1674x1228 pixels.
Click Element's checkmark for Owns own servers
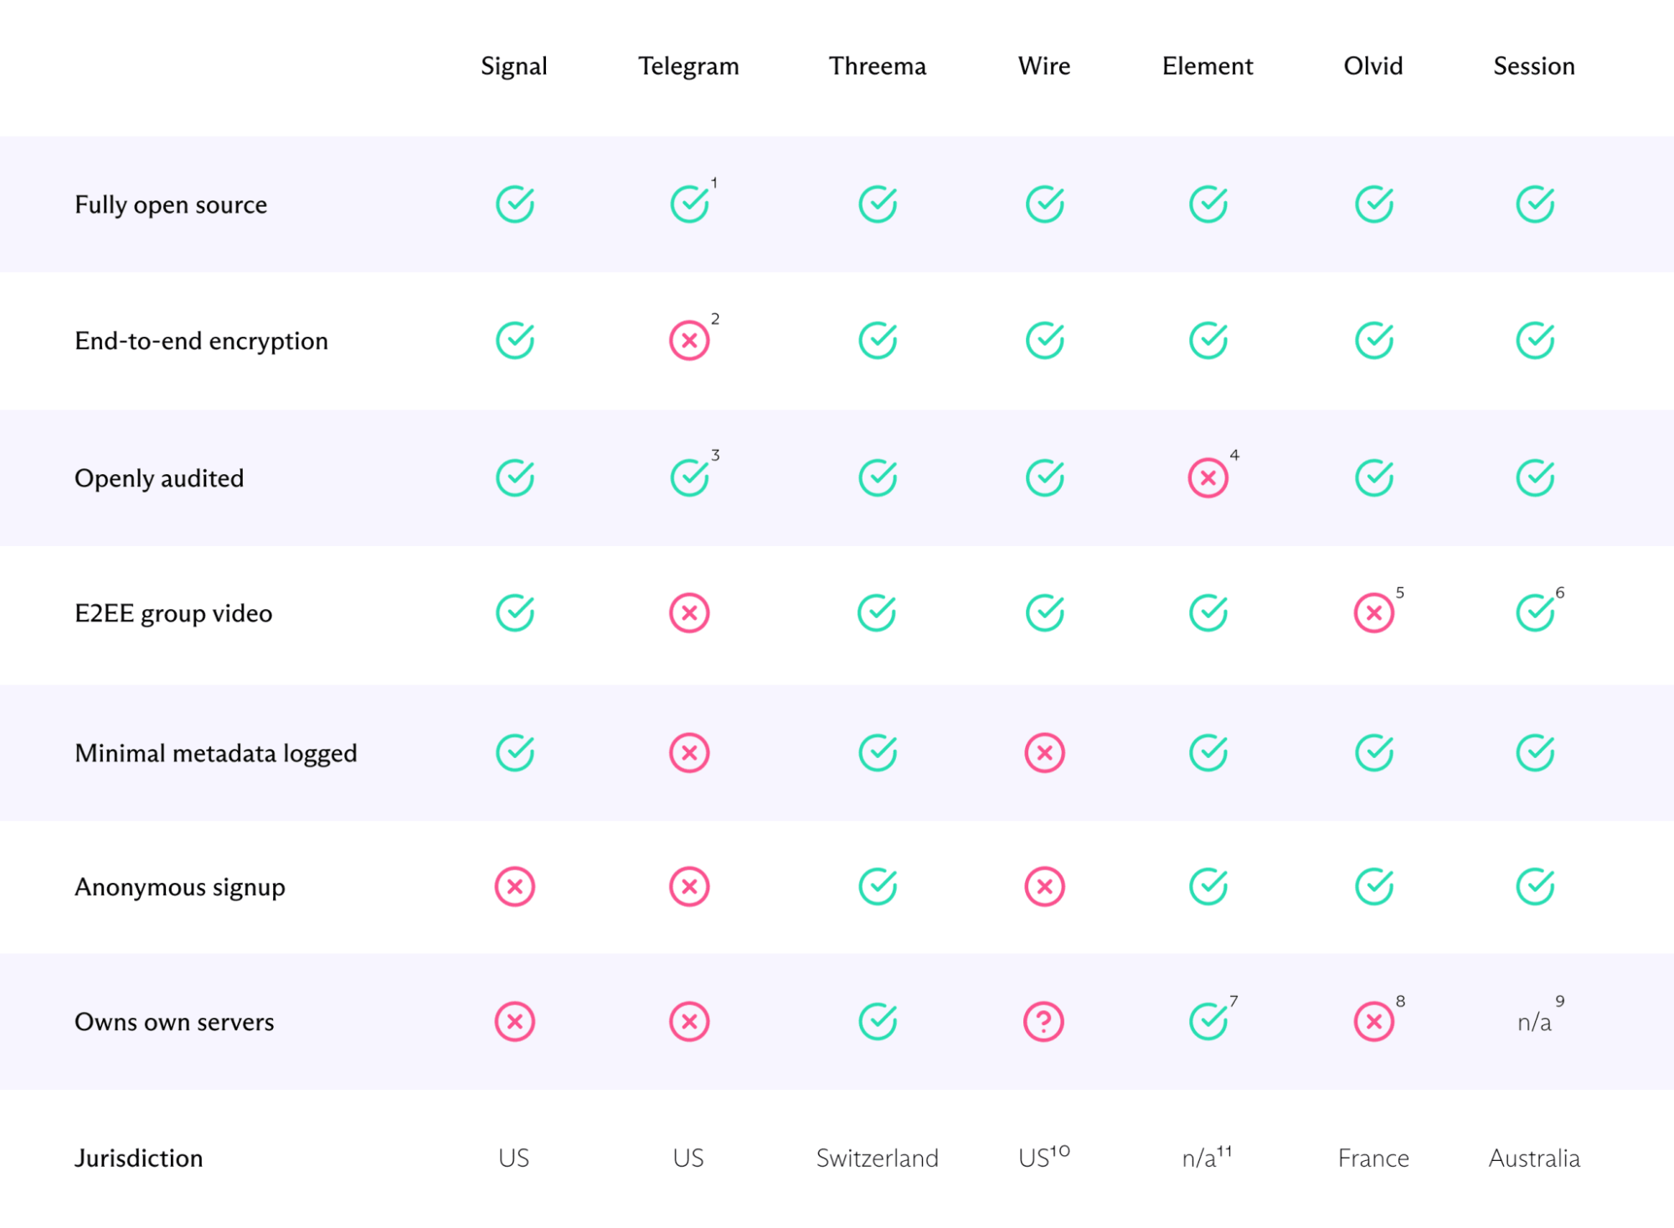1208,1022
